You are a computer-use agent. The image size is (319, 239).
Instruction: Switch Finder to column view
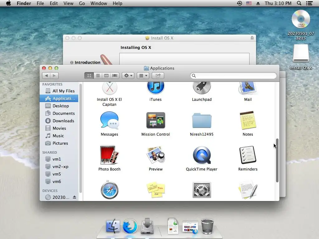point(106,76)
